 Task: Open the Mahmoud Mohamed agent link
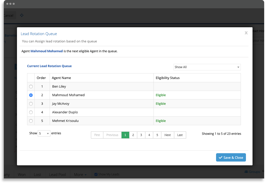(46, 51)
